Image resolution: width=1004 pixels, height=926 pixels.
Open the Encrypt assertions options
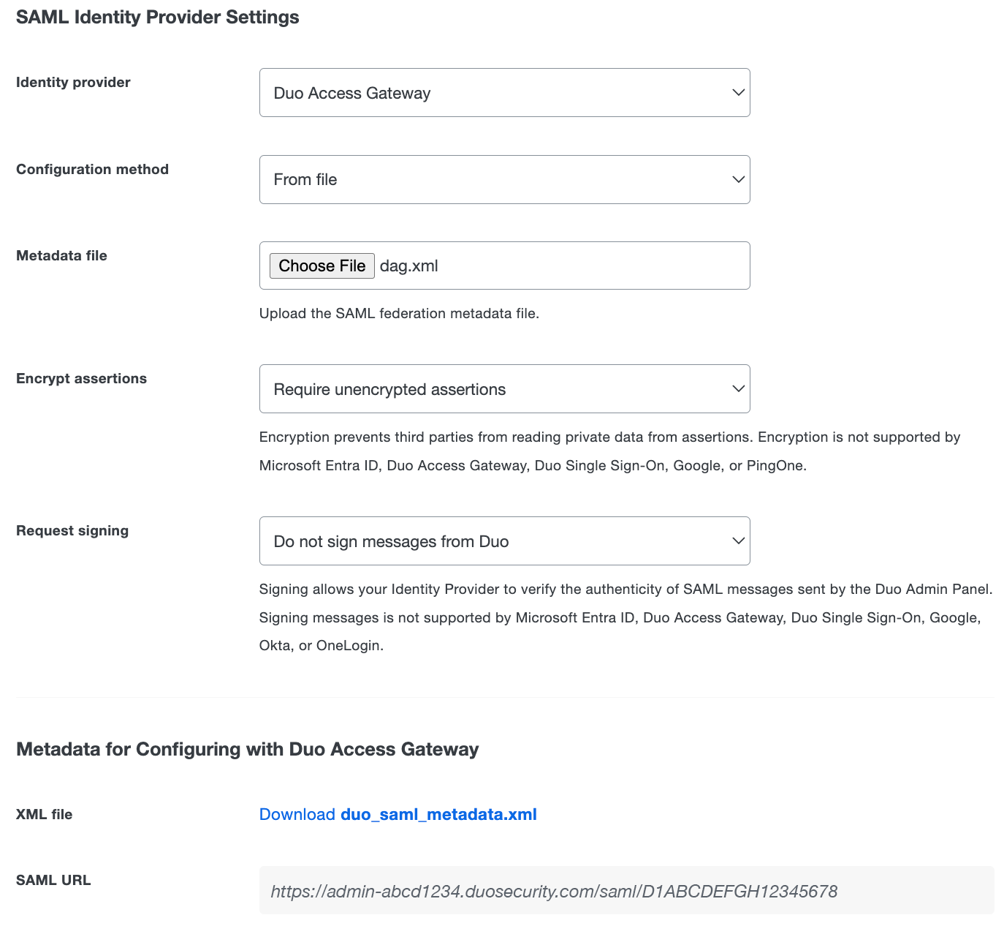click(x=504, y=388)
